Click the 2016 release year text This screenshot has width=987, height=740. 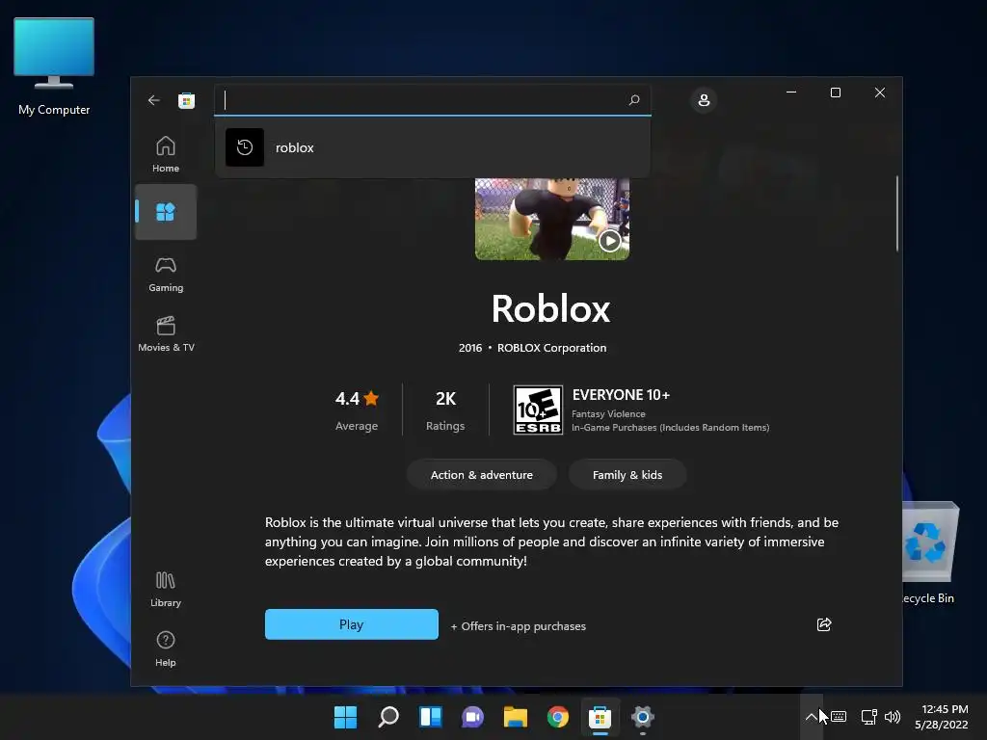[x=470, y=347]
